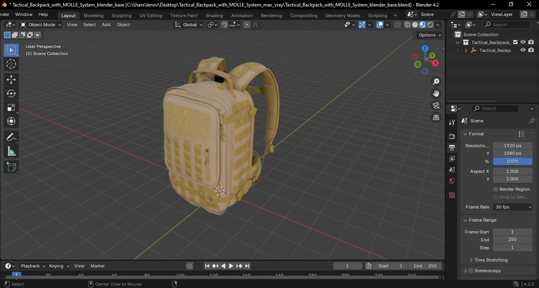Image resolution: width=539 pixels, height=288 pixels.
Task: Open the timeline Marker menu
Action: [97, 266]
